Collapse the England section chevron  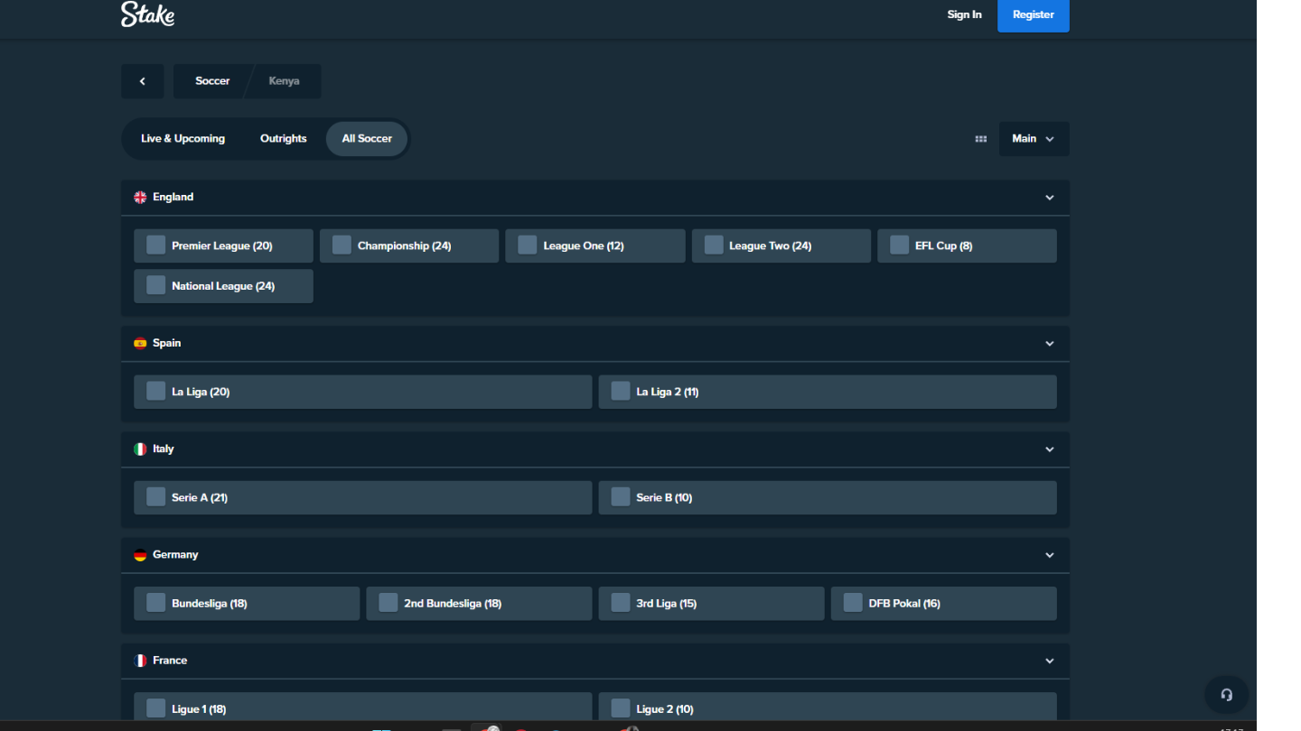(1050, 198)
